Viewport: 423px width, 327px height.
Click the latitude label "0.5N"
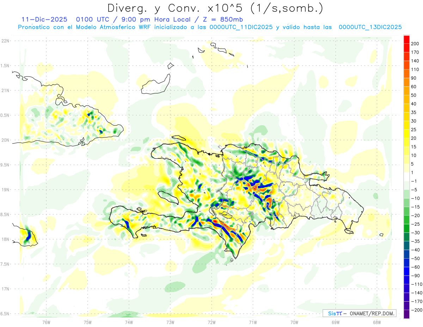pyautogui.click(x=6, y=115)
